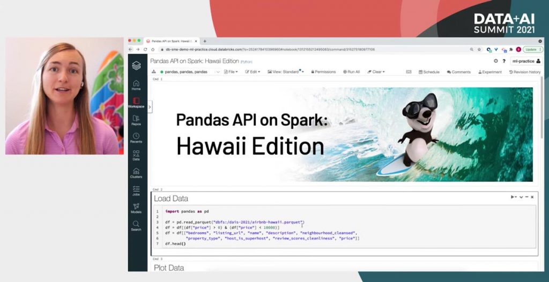Open Clusters in the sidebar
The image size is (549, 282).
point(136,173)
